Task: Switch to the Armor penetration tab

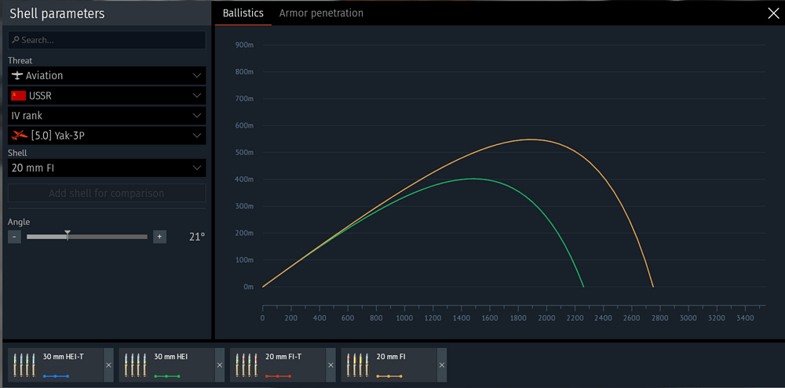Action: pyautogui.click(x=321, y=13)
